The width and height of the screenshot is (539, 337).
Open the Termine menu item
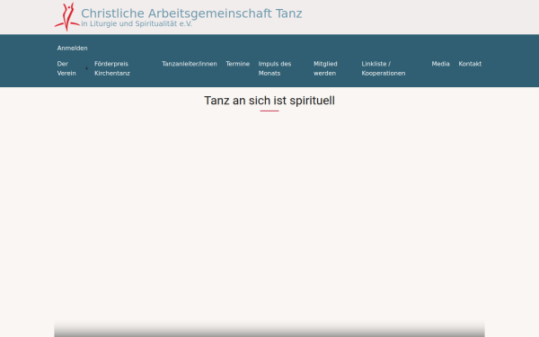[x=237, y=64]
